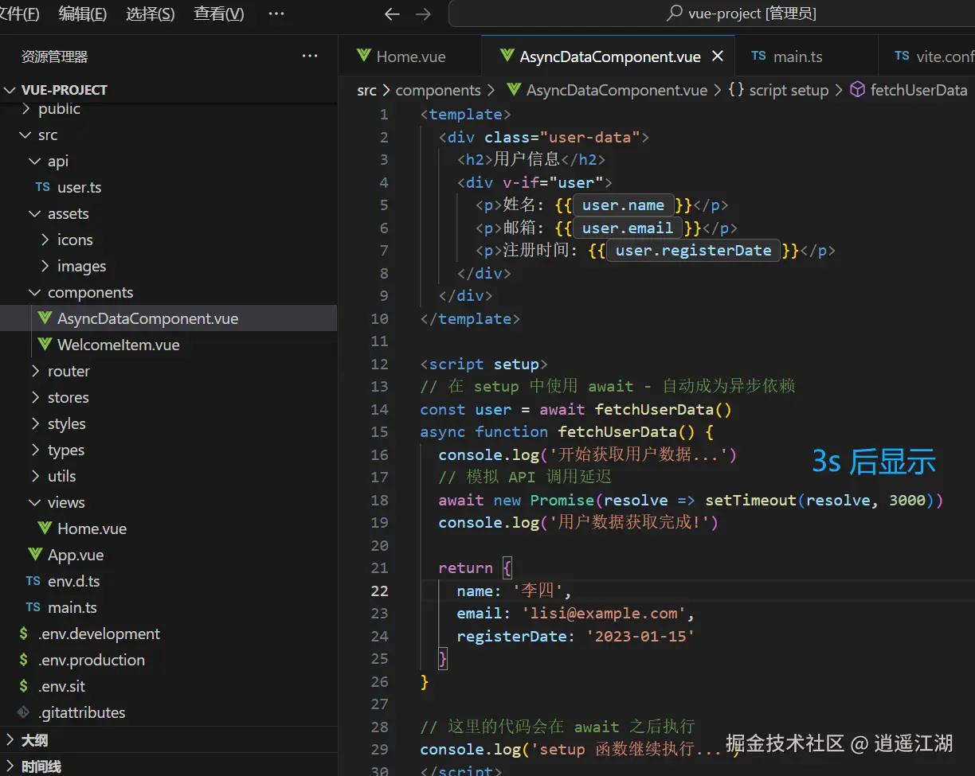Viewport: 975px width, 776px height.
Task: Close the AsyncDataComponent.vue tab
Action: coord(718,57)
